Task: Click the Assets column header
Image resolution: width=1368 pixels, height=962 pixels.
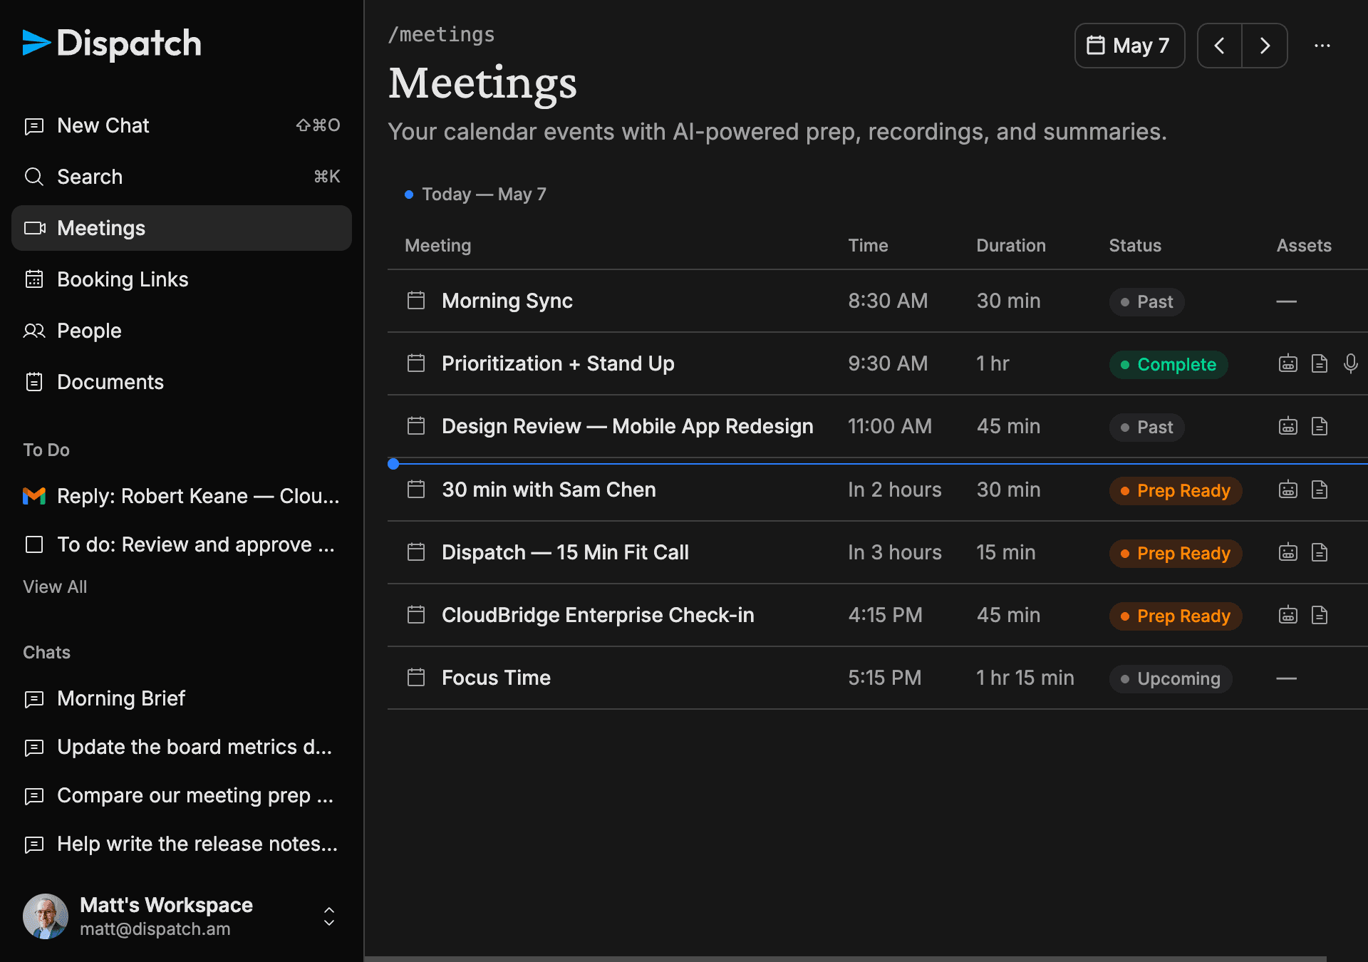Action: pos(1304,245)
